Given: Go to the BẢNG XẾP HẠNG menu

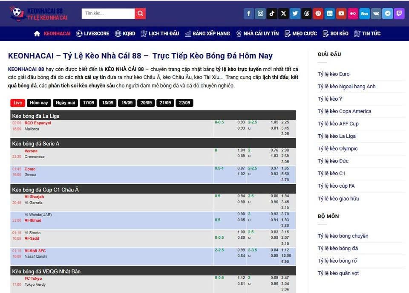Looking at the screenshot, I should [207, 34].
